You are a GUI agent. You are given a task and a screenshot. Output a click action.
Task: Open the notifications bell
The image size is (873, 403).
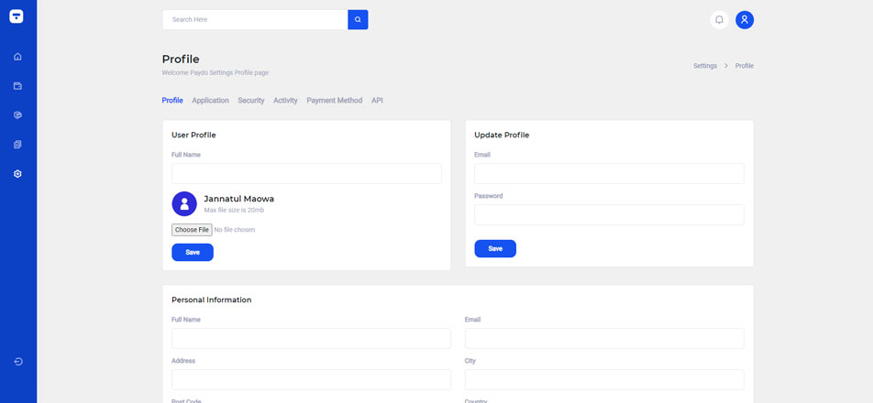(719, 19)
